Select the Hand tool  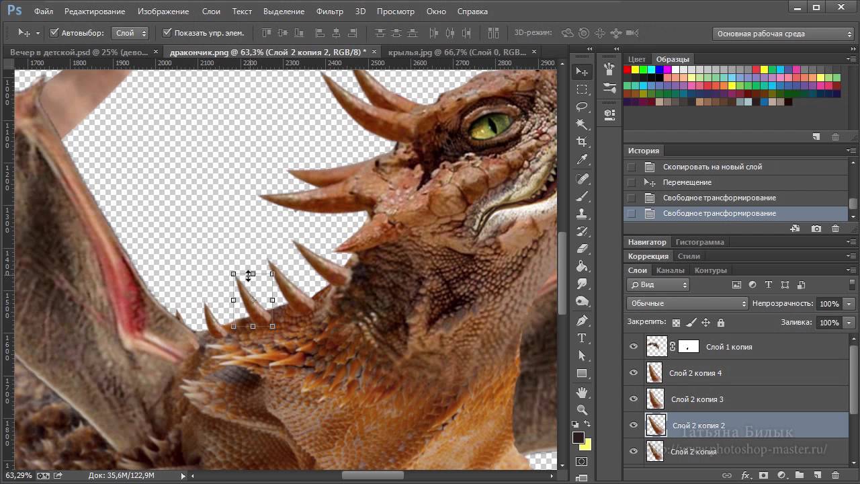pyautogui.click(x=582, y=392)
